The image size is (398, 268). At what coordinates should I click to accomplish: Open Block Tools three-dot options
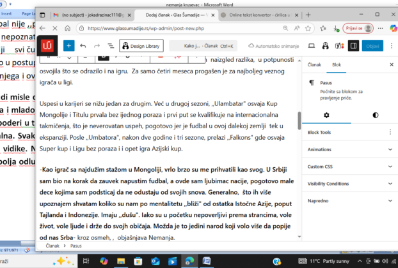[x=390, y=132]
